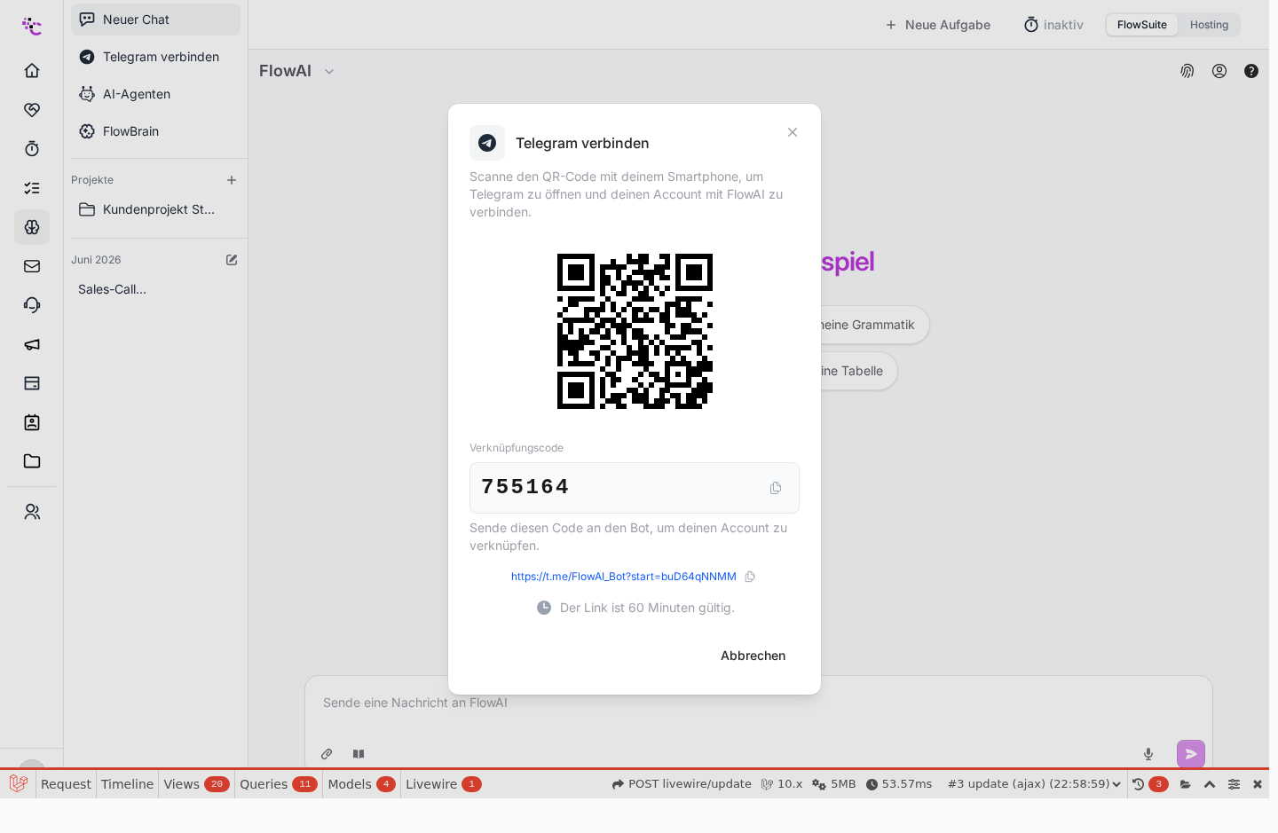The width and height of the screenshot is (1278, 833).
Task: Open AI-Agenten menu item
Action: point(155,94)
